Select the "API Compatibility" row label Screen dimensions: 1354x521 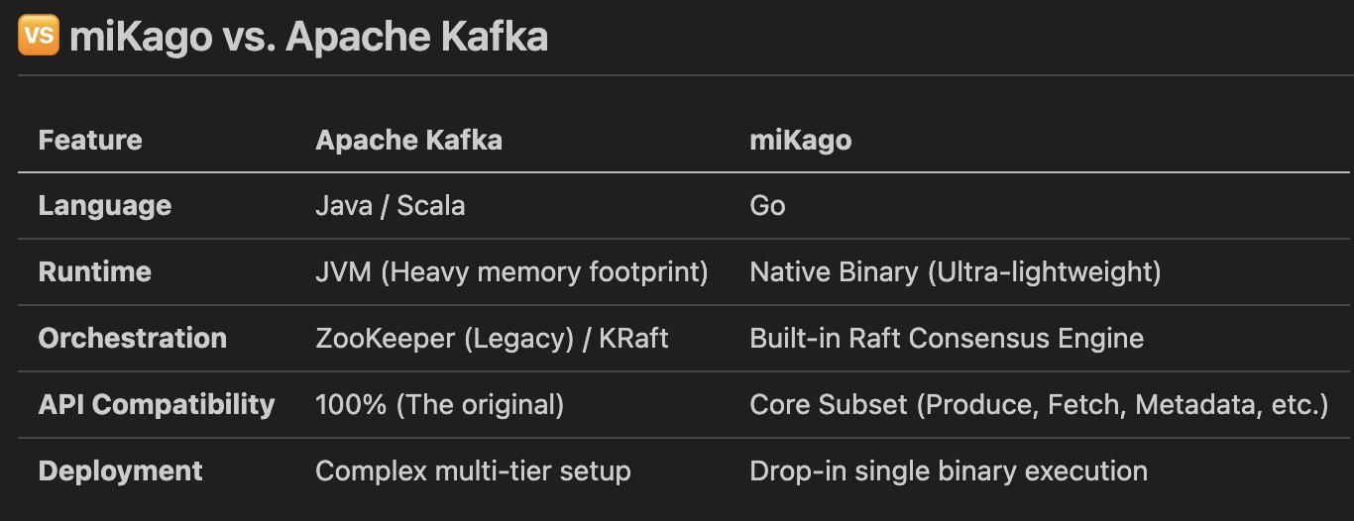click(157, 404)
